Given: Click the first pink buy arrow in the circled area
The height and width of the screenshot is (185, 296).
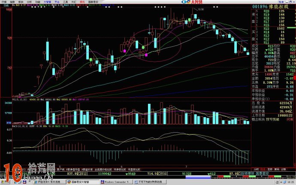Looking at the screenshot, I should coord(124,51).
